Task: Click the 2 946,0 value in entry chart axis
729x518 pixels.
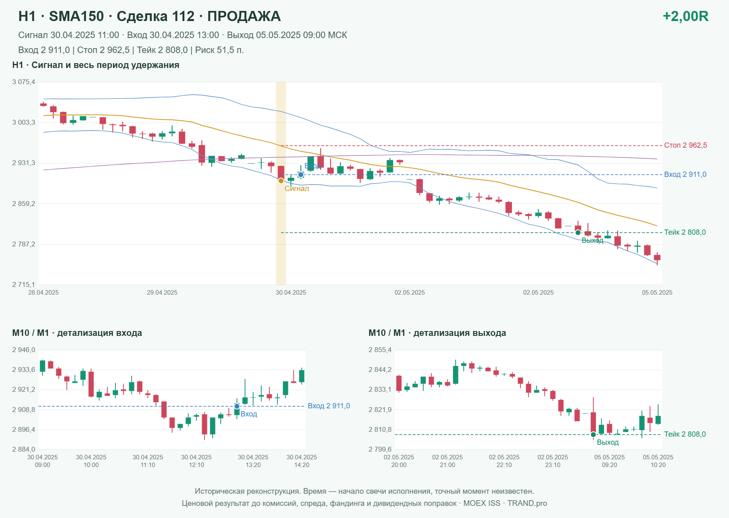Action: point(23,350)
